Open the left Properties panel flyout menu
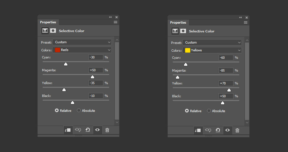 click(116, 22)
